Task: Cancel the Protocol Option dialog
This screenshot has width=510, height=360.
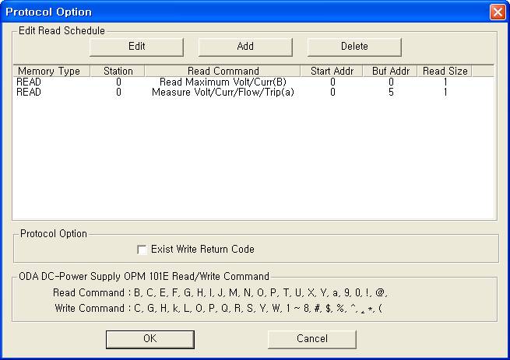Action: click(x=312, y=339)
